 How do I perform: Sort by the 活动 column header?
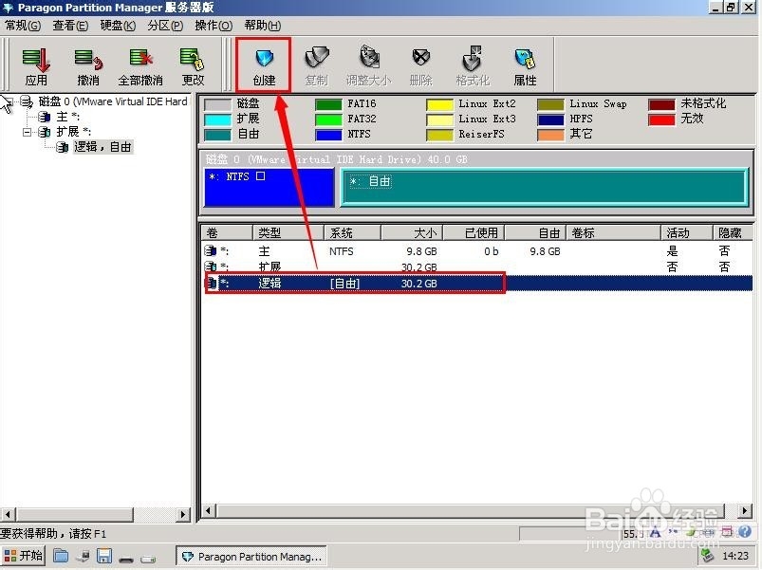tap(686, 233)
